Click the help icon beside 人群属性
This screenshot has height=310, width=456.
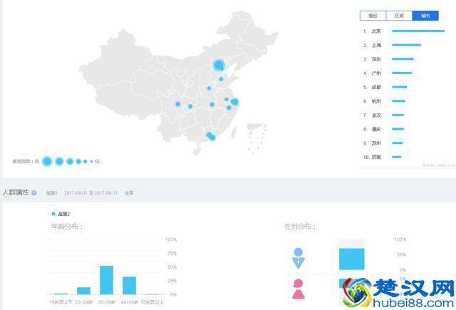pyautogui.click(x=33, y=192)
